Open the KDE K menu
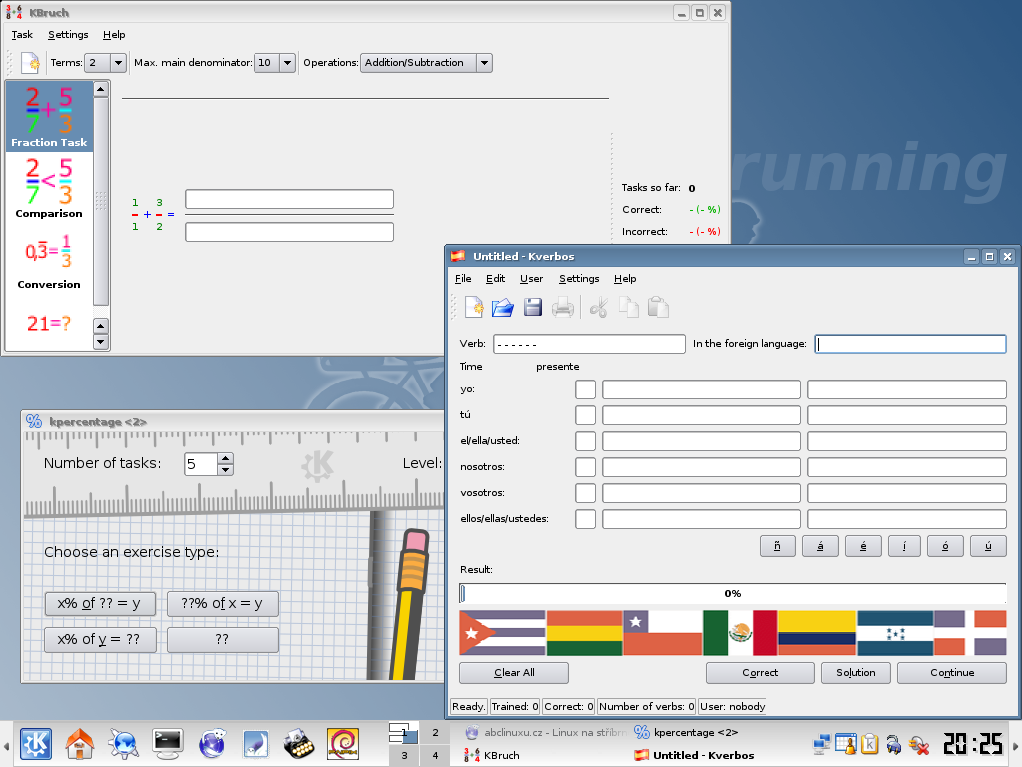The width and height of the screenshot is (1022, 767). pos(36,744)
